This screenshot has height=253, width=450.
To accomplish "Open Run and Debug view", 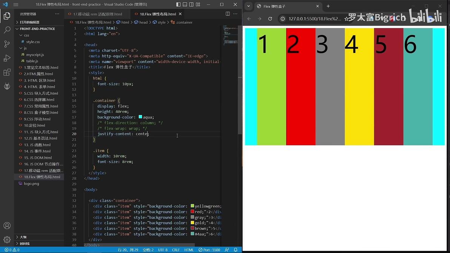I will click(7, 58).
